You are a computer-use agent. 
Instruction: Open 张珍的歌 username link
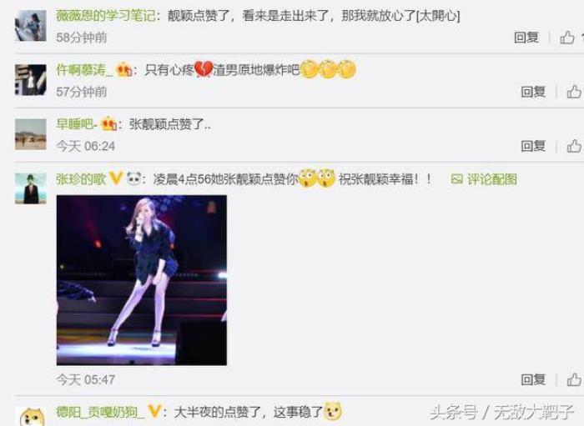pos(81,179)
